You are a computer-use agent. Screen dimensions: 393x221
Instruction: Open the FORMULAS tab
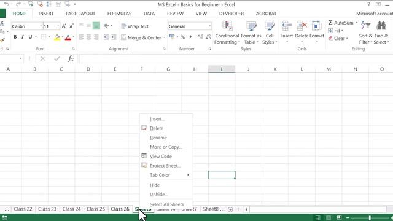tap(119, 14)
